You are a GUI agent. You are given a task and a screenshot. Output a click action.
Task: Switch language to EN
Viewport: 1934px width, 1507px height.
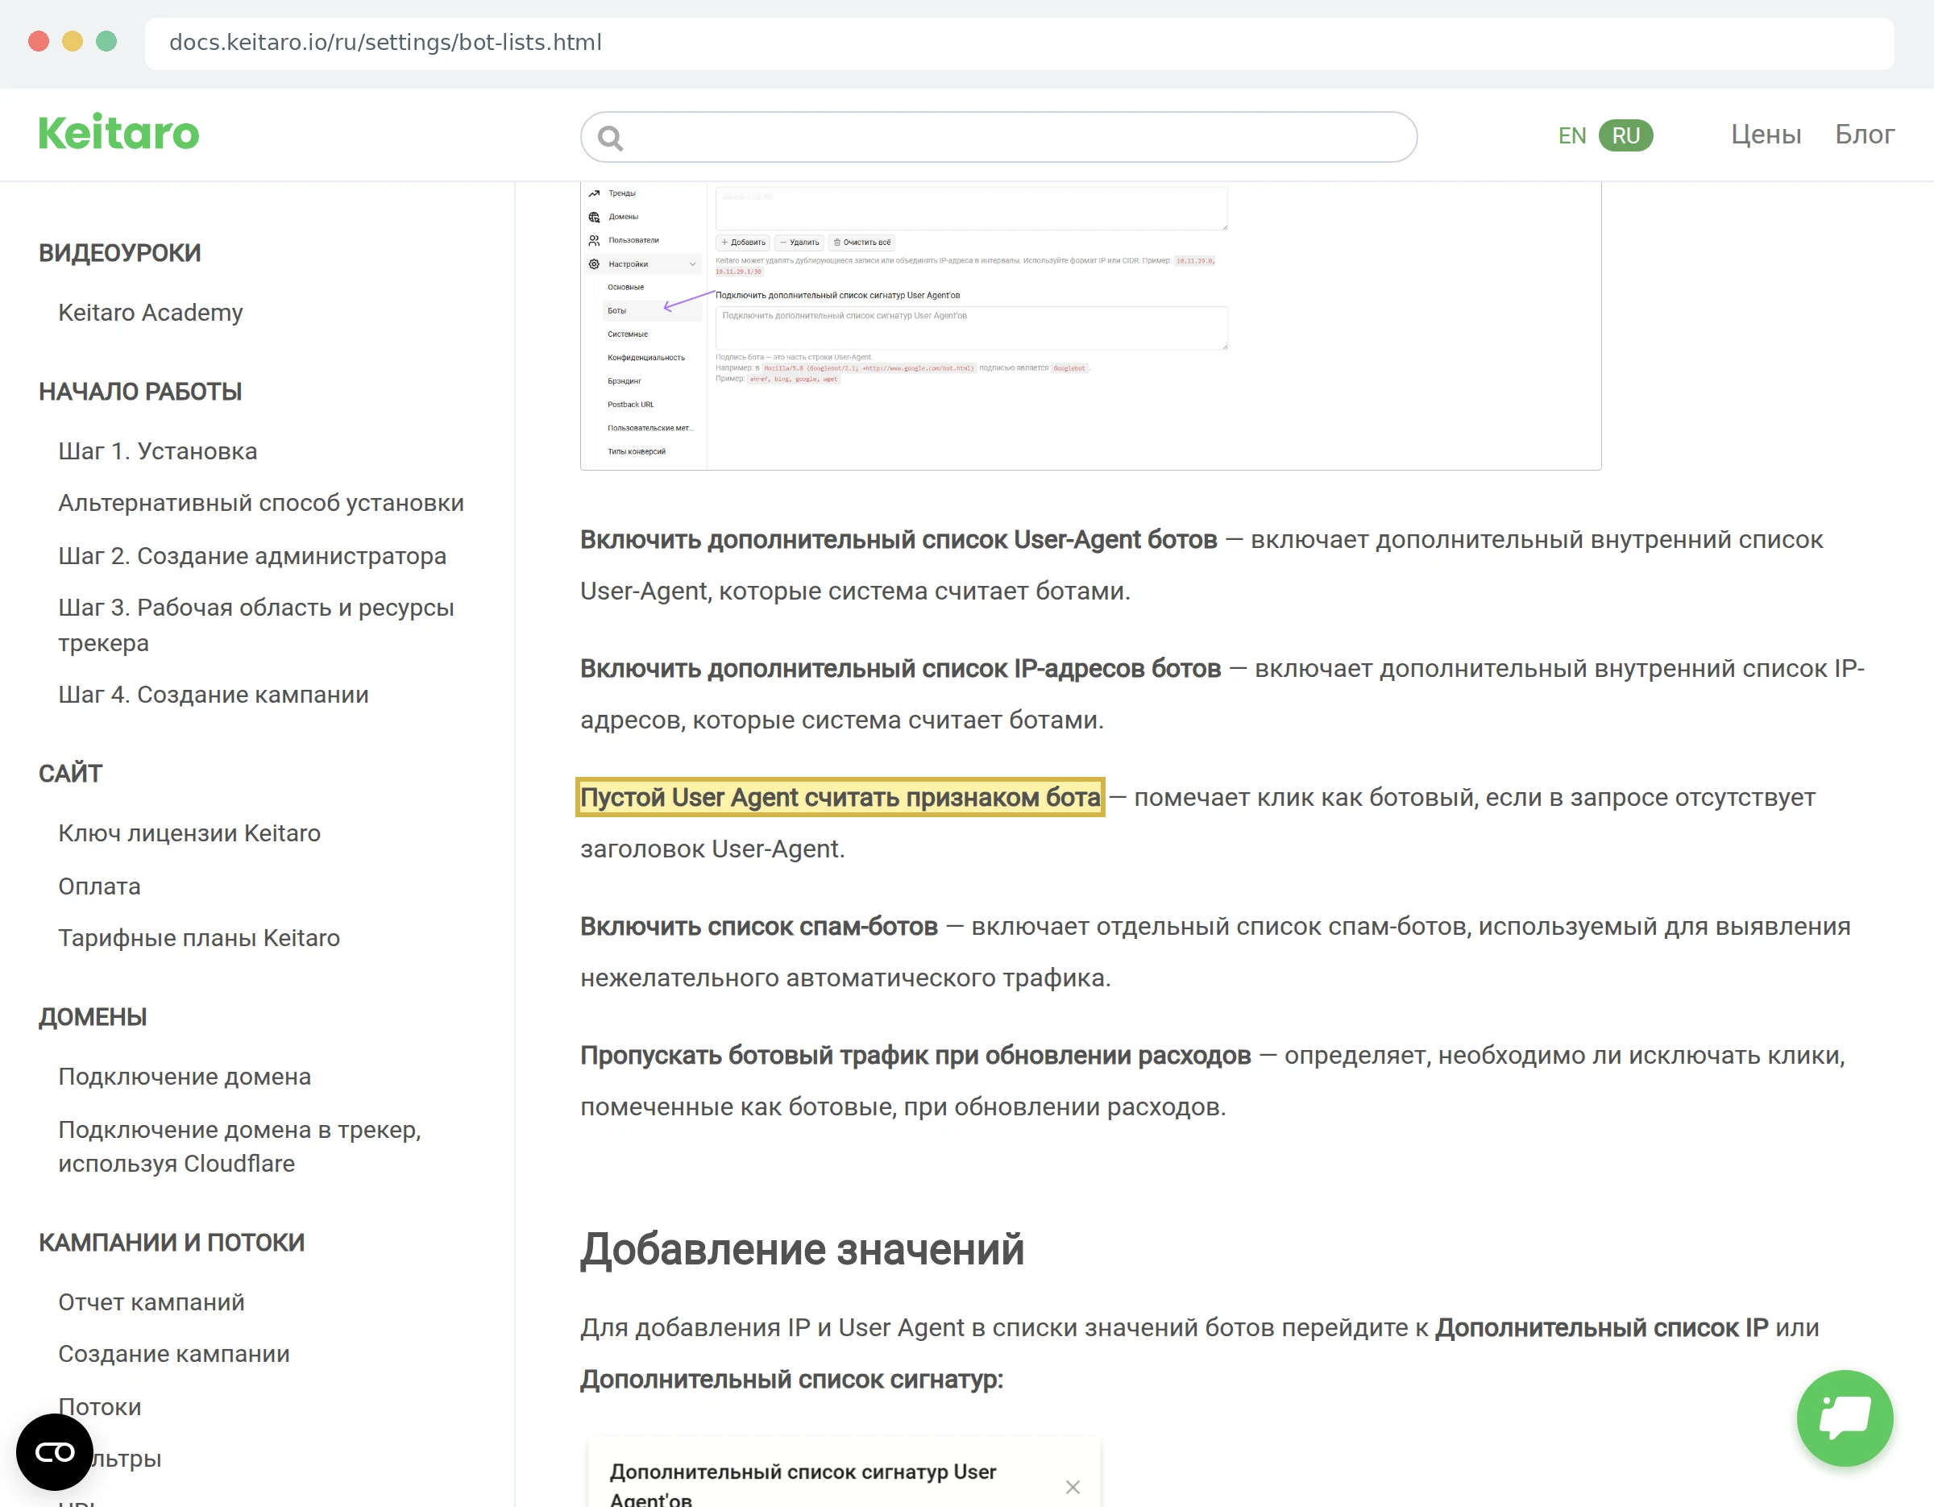tap(1572, 135)
